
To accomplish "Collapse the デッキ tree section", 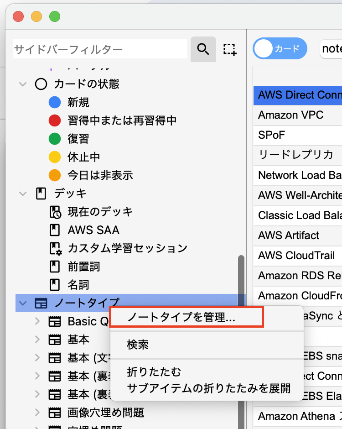I will [x=22, y=194].
